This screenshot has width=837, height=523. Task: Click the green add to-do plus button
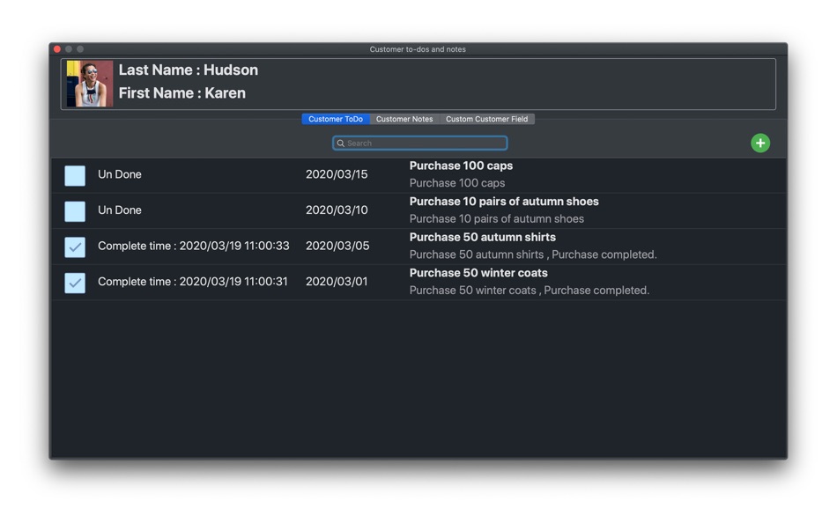pos(760,143)
